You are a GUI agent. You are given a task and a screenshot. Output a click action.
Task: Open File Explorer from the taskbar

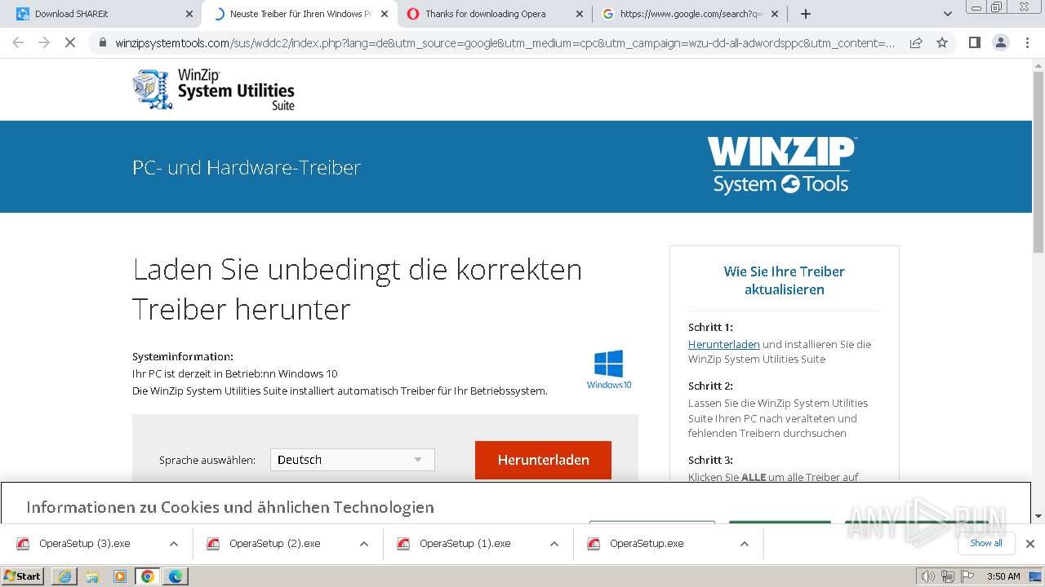point(92,576)
